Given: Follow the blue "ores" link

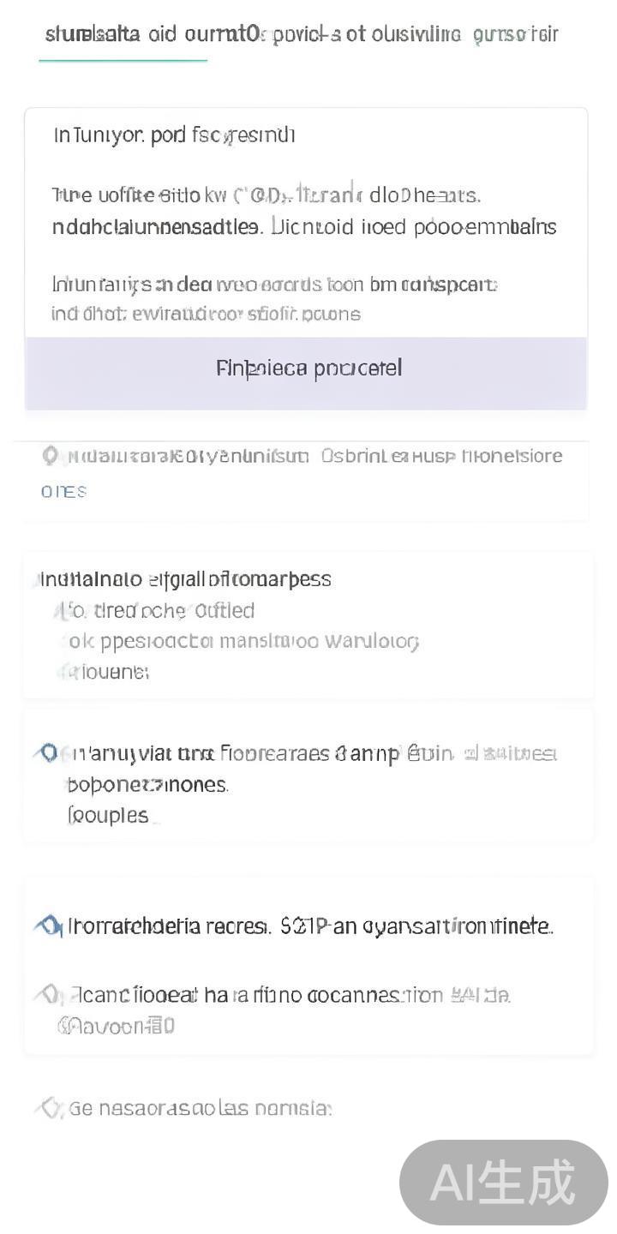Looking at the screenshot, I should pos(63,491).
